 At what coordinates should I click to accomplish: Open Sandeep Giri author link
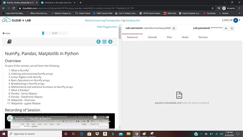coord(133,20)
